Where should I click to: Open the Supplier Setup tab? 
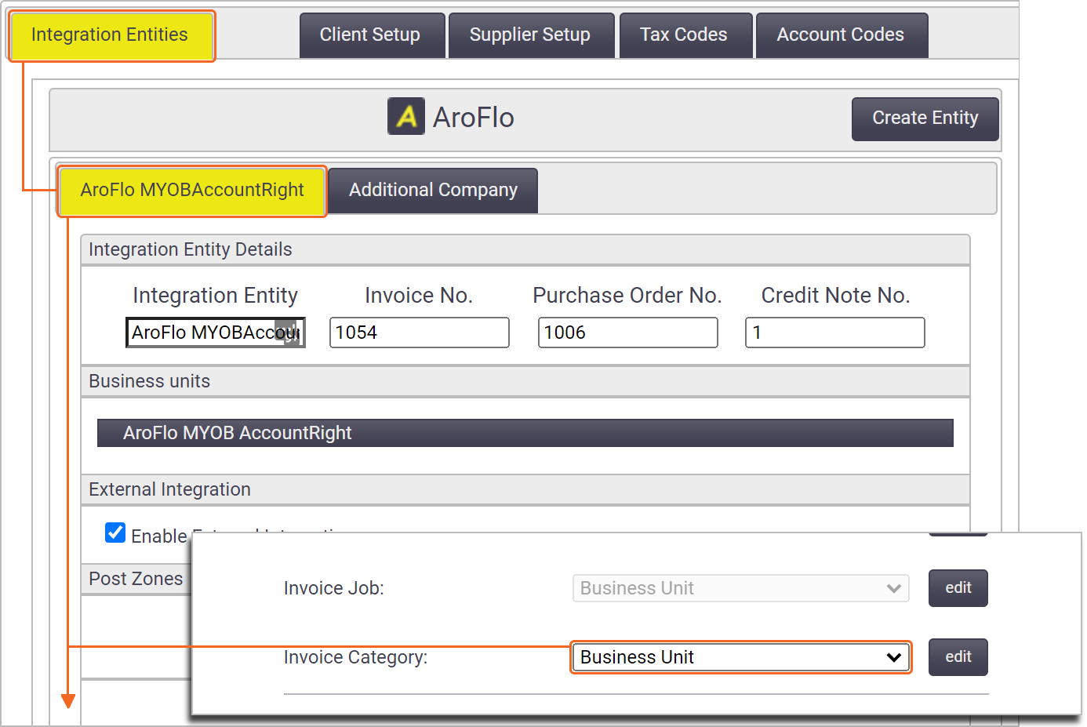[531, 35]
